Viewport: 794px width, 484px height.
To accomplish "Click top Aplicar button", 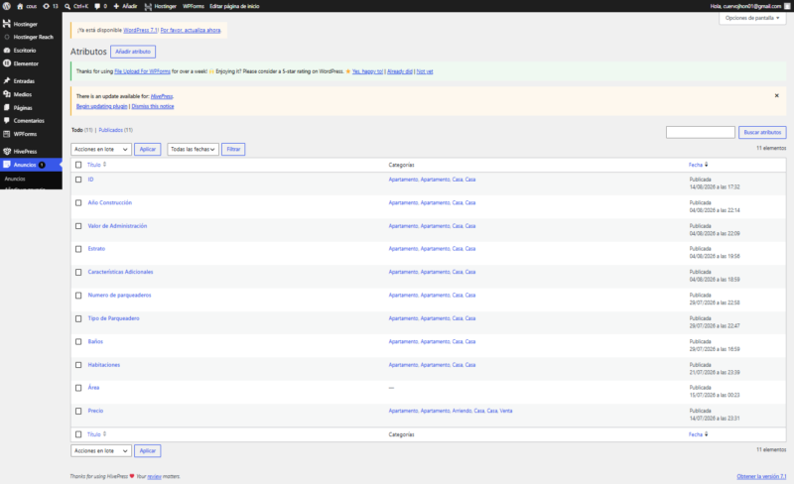I will (147, 149).
